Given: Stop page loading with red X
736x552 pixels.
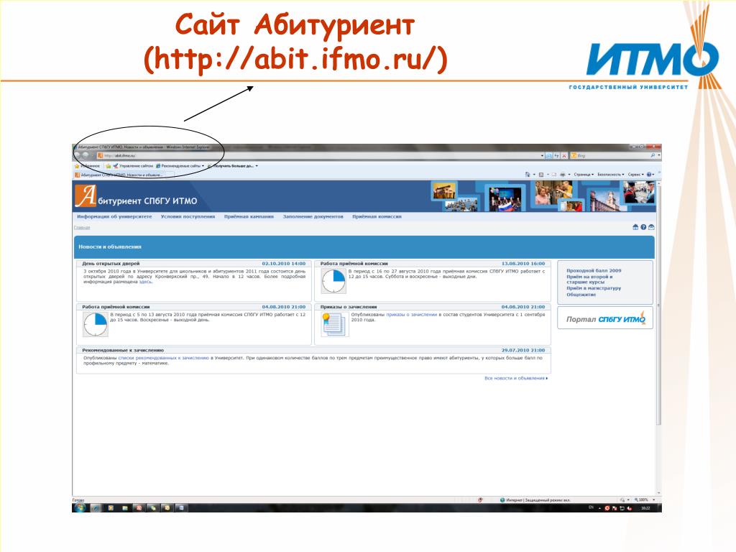Looking at the screenshot, I should click(564, 155).
